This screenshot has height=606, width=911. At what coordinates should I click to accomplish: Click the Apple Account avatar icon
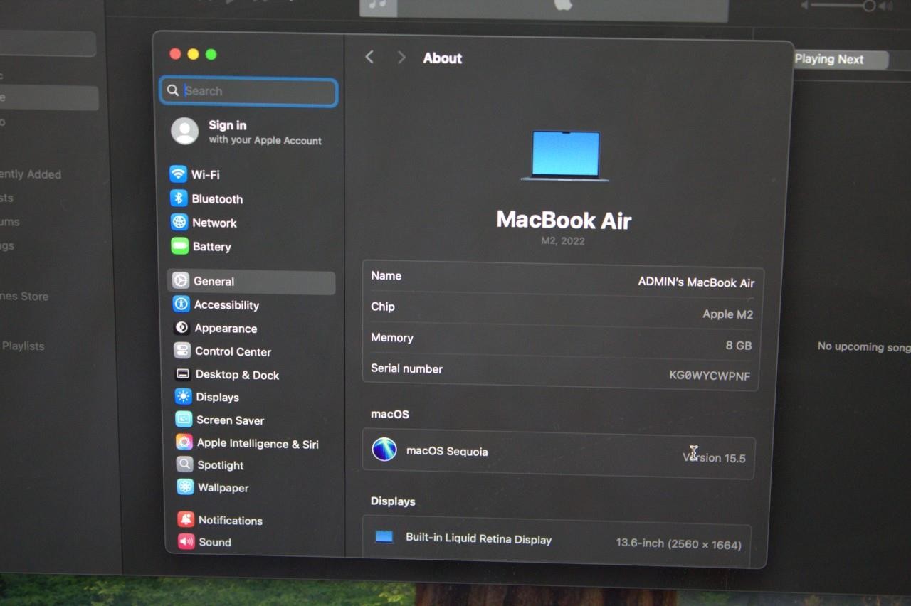pos(185,132)
